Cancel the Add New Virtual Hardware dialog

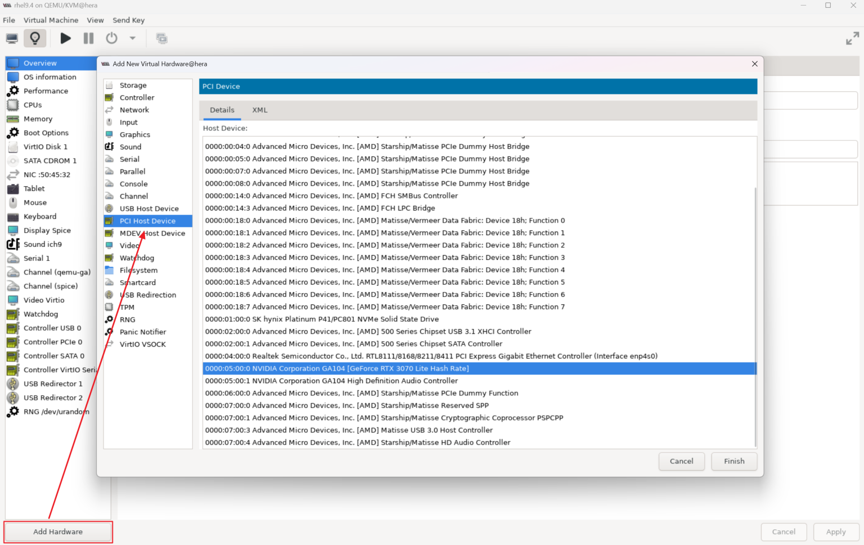[x=681, y=461]
